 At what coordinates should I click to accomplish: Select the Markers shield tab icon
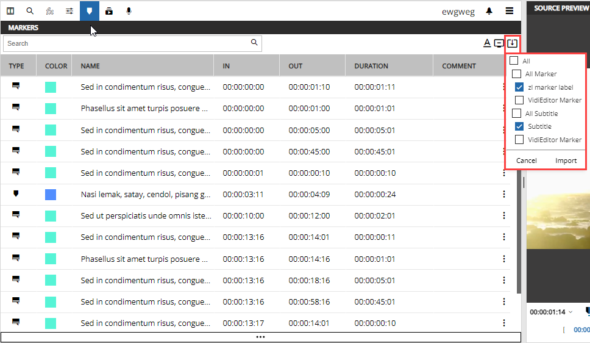(90, 11)
